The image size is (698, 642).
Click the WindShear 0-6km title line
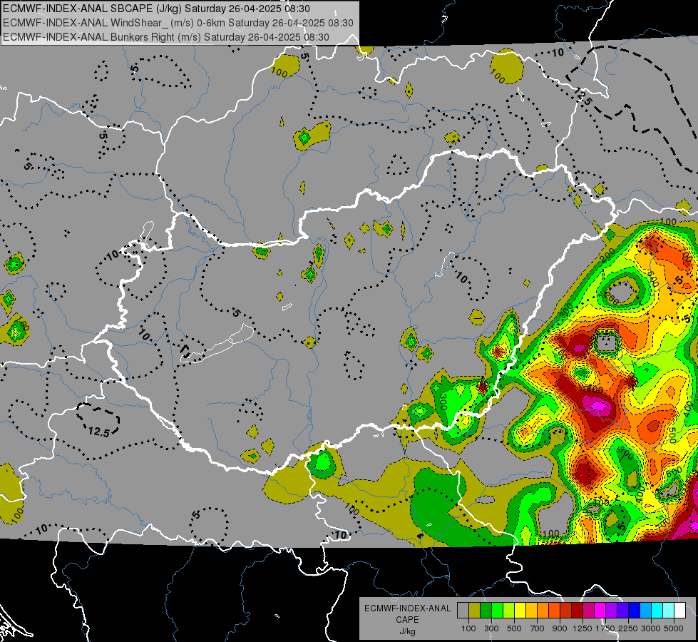178,23
